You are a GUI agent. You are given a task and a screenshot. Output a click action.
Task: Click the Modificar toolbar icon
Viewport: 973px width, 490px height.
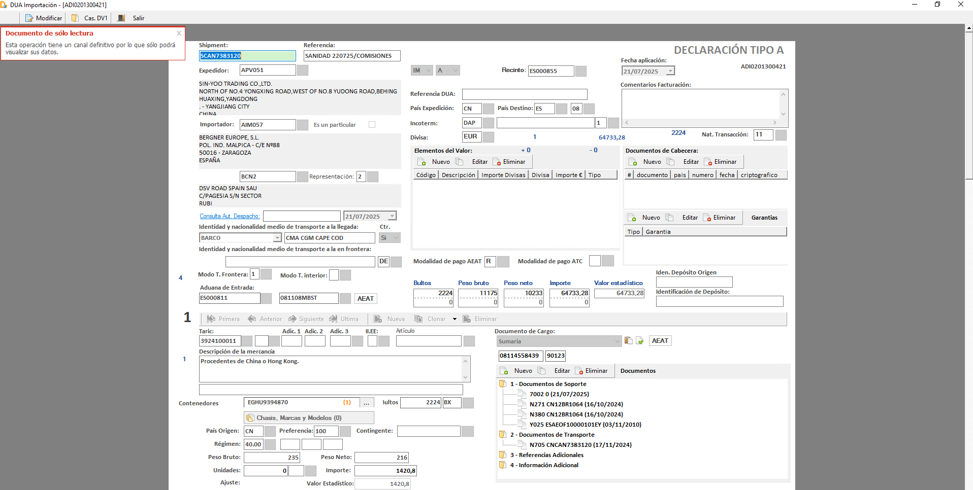pyautogui.click(x=29, y=18)
